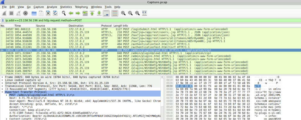The image size is (301, 120).
Task: Click the Stop capture square icon
Action: (11, 13)
